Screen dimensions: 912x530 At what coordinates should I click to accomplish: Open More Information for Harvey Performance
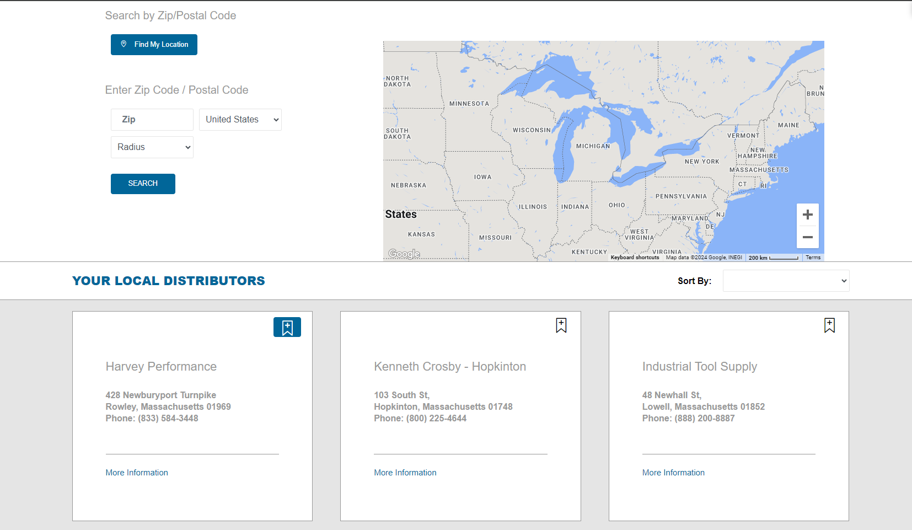pyautogui.click(x=137, y=473)
